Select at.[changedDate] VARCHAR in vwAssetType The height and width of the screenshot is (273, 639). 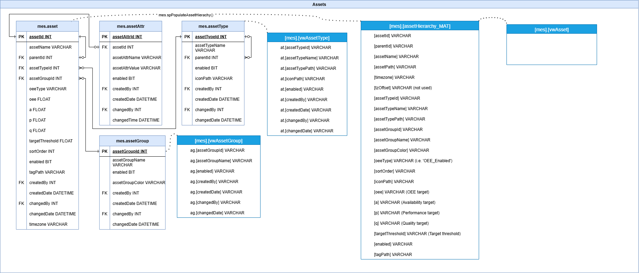(x=307, y=131)
